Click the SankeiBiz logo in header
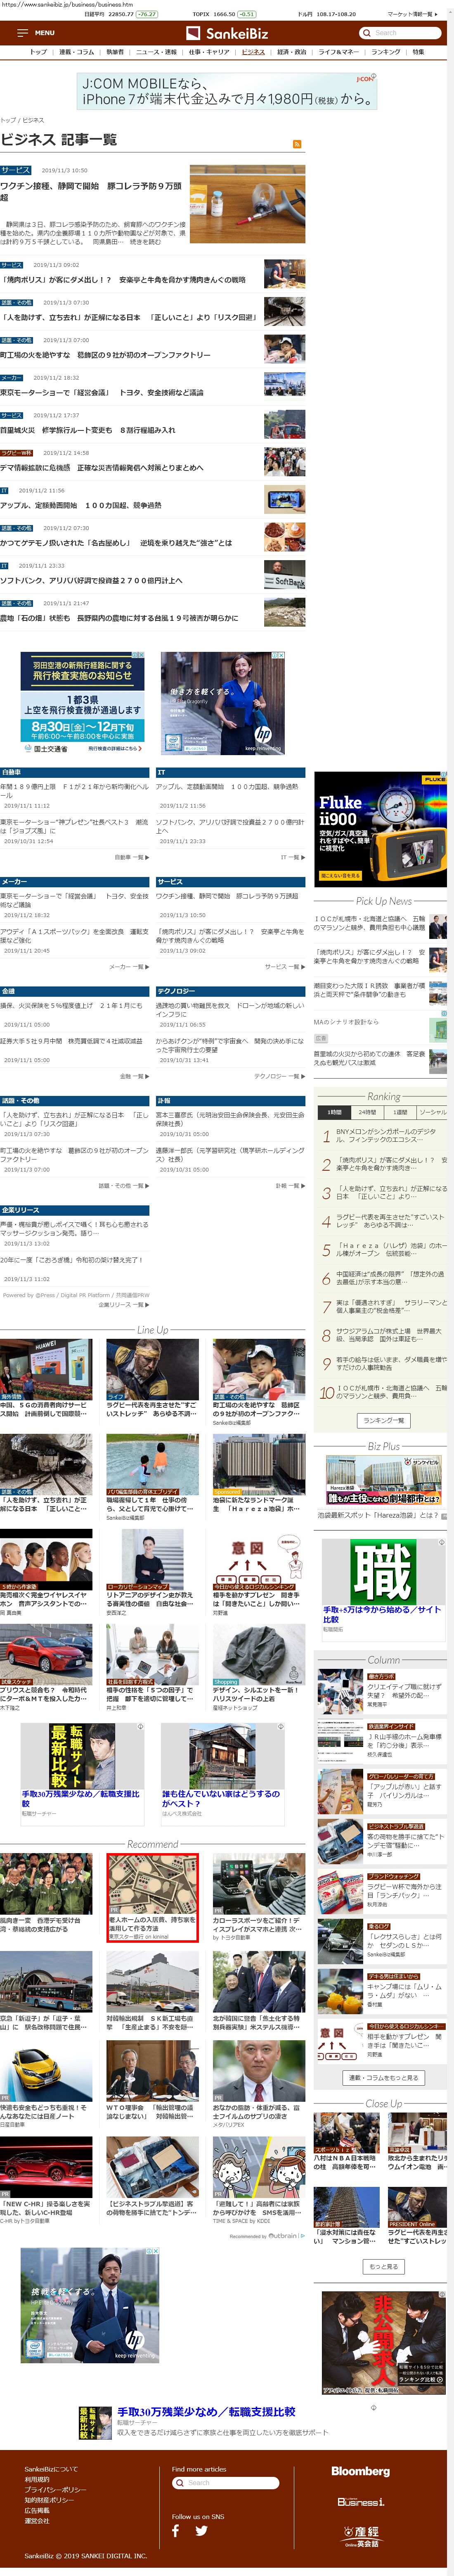This screenshot has width=454, height=2576. tap(226, 33)
